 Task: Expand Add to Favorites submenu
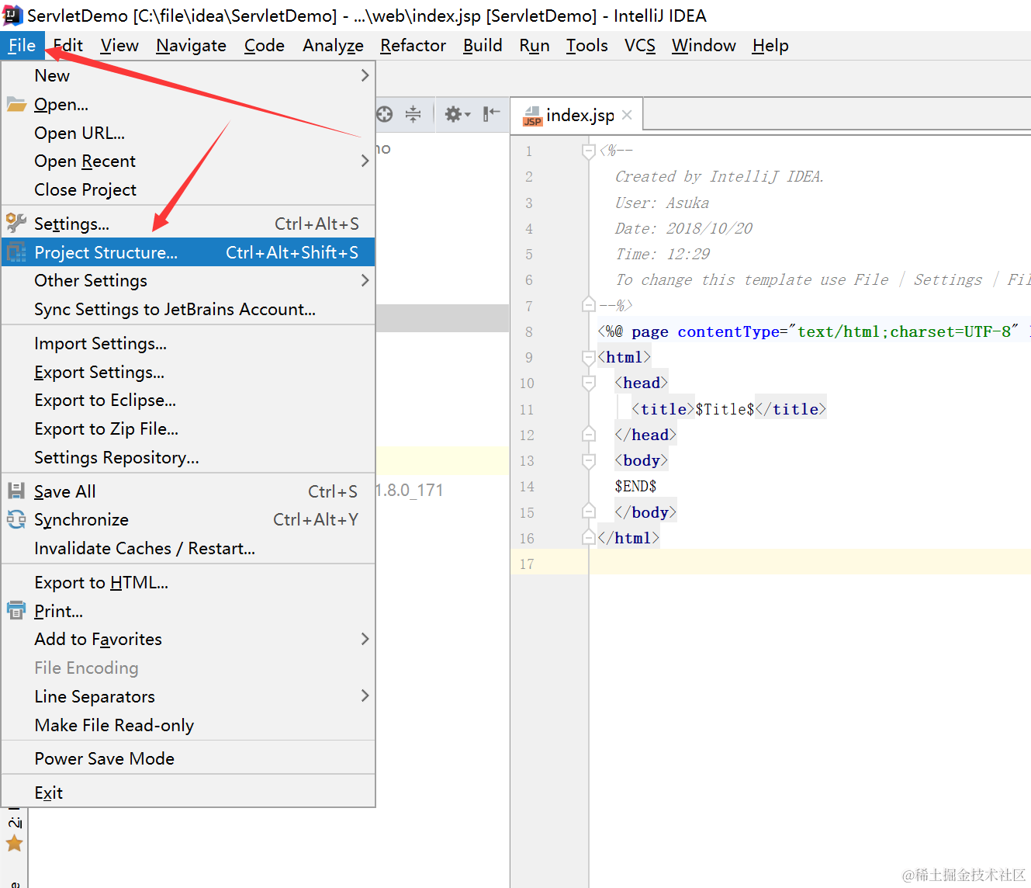pos(189,639)
